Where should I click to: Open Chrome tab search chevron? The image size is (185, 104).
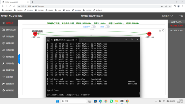(x=166, y=2)
